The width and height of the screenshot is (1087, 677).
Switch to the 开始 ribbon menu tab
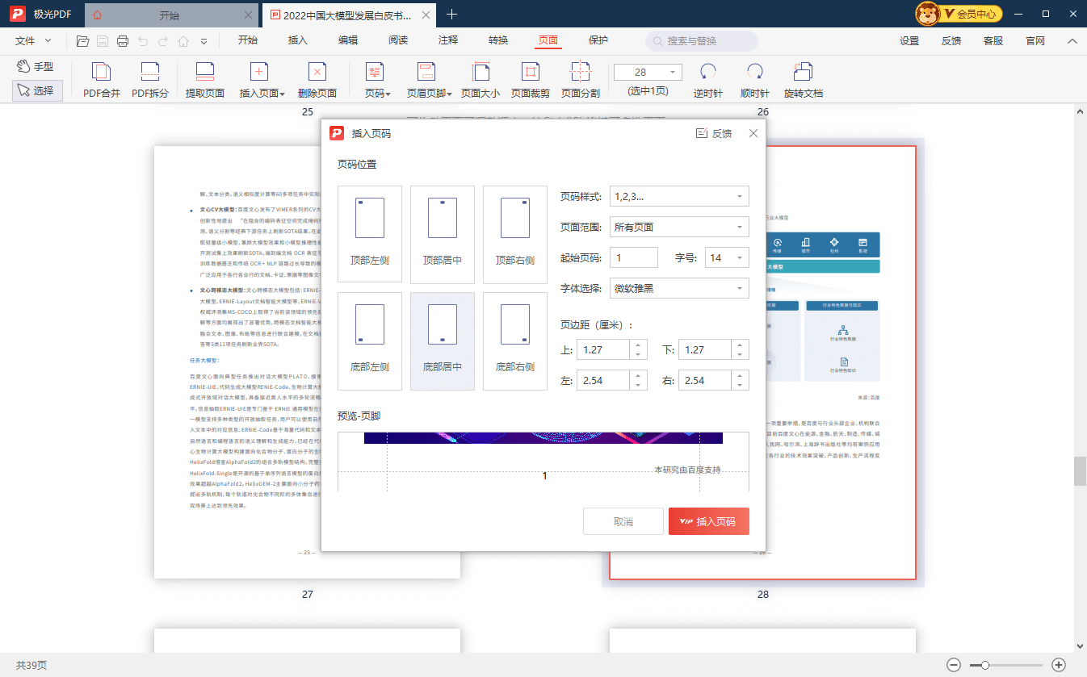[248, 40]
